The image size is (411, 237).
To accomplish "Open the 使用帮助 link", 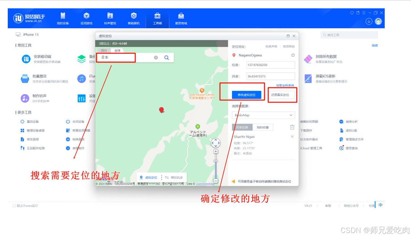I will point(289,46).
